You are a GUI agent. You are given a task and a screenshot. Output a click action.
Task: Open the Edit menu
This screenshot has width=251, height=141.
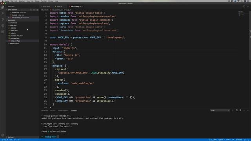pyautogui.click(x=16, y=1)
